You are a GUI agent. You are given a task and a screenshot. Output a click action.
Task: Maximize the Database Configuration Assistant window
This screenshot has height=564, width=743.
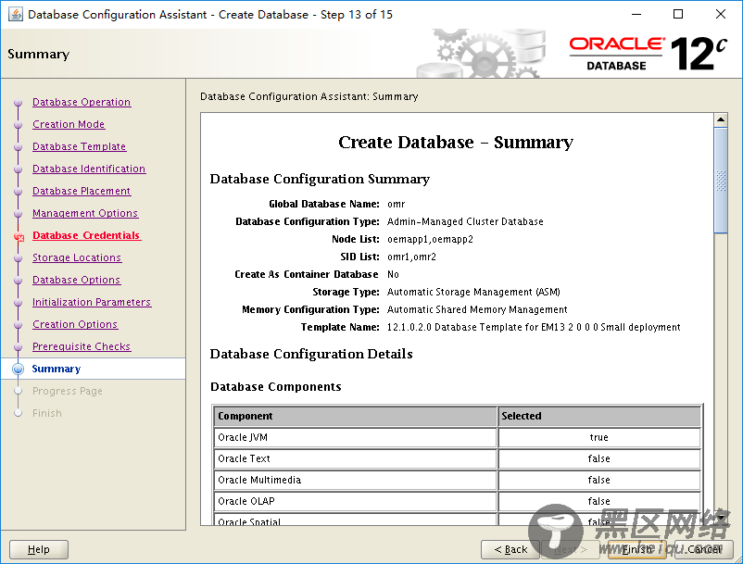pyautogui.click(x=678, y=14)
